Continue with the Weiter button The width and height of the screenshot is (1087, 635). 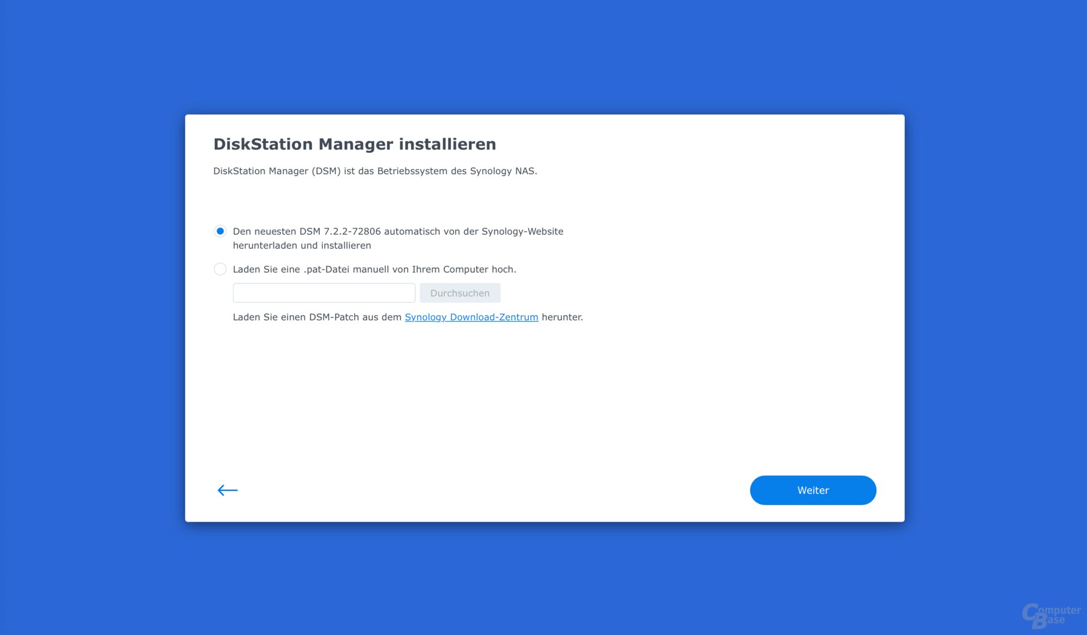(x=813, y=490)
